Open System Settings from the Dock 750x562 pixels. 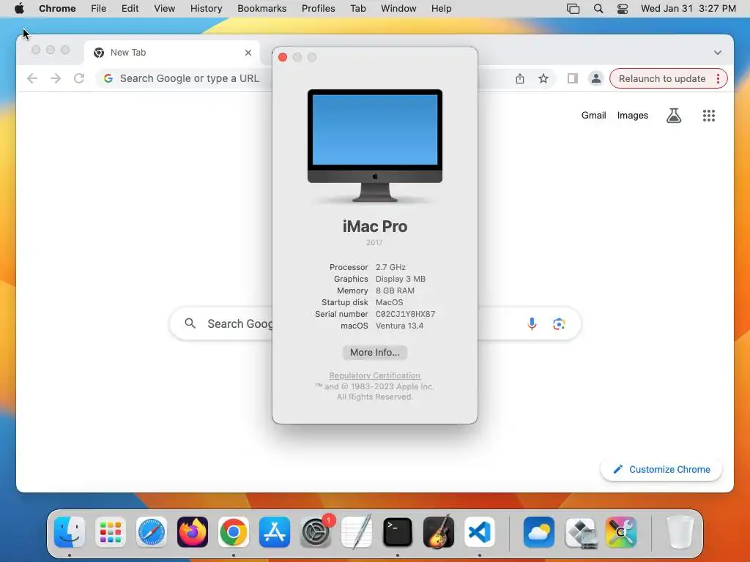pos(316,531)
